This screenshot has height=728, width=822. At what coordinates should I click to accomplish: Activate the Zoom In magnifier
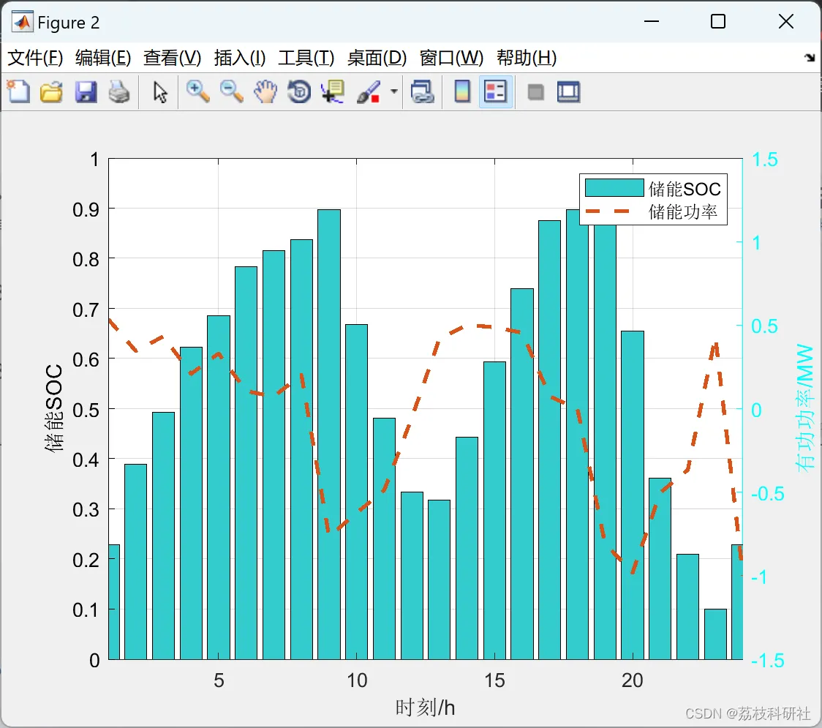[x=197, y=91]
